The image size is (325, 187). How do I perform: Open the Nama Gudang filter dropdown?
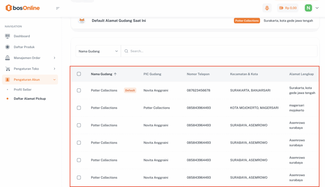click(98, 51)
